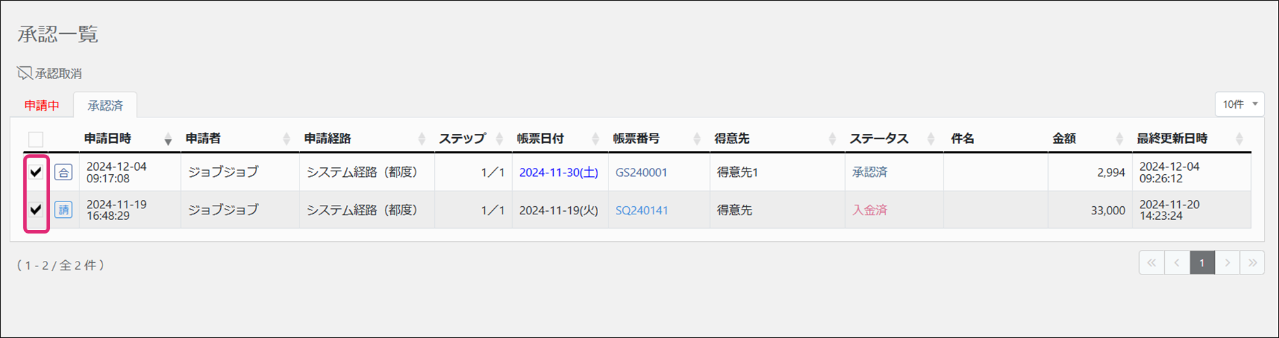Go to first page double-arrow icon
The width and height of the screenshot is (1279, 338).
1152,263
